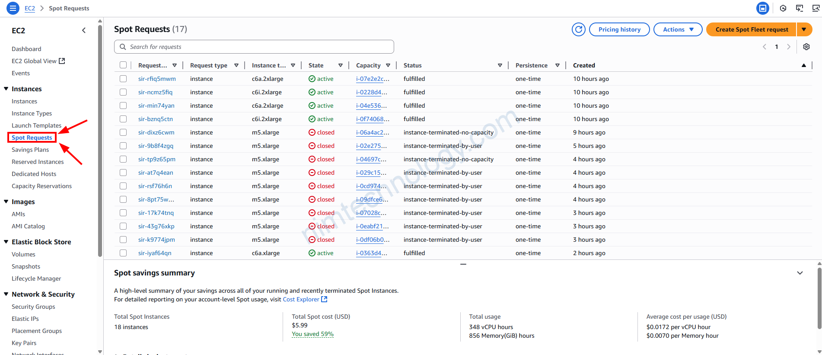The height and width of the screenshot is (355, 822).
Task: Expand the Create Spot Fleet request arrow menu
Action: [x=804, y=29]
